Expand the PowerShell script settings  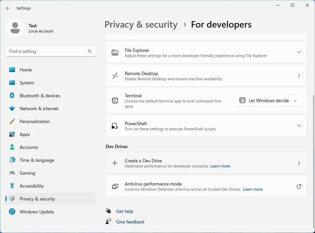299,125
